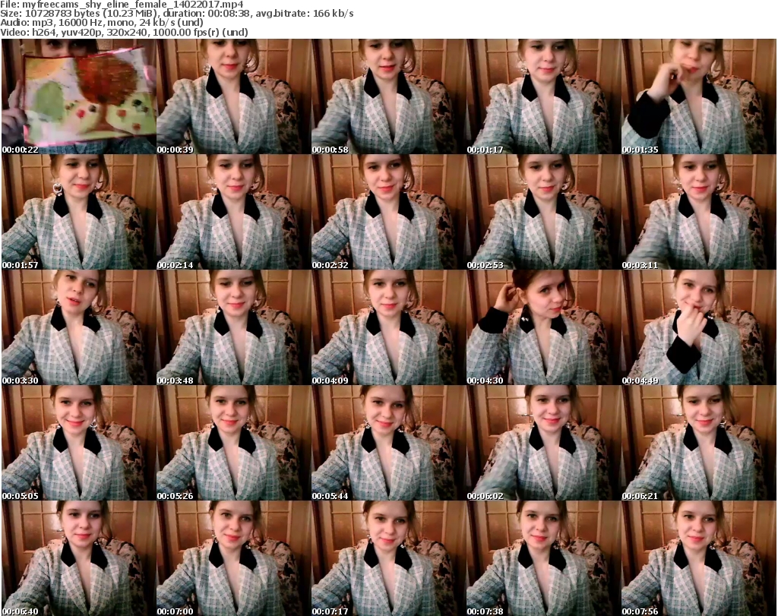Choose the thumbnail marked 00:06:02
Screen dimensions: 778x616
point(544,443)
